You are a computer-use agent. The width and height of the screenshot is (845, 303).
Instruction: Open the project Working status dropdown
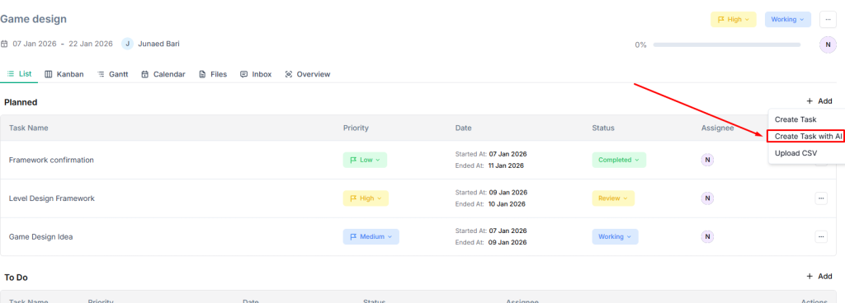[x=787, y=19]
